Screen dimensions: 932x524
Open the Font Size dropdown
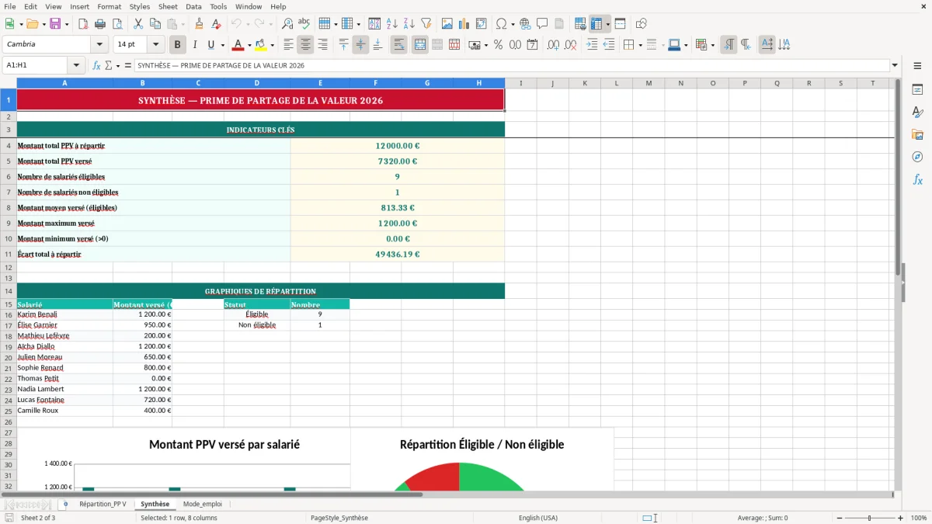point(155,45)
